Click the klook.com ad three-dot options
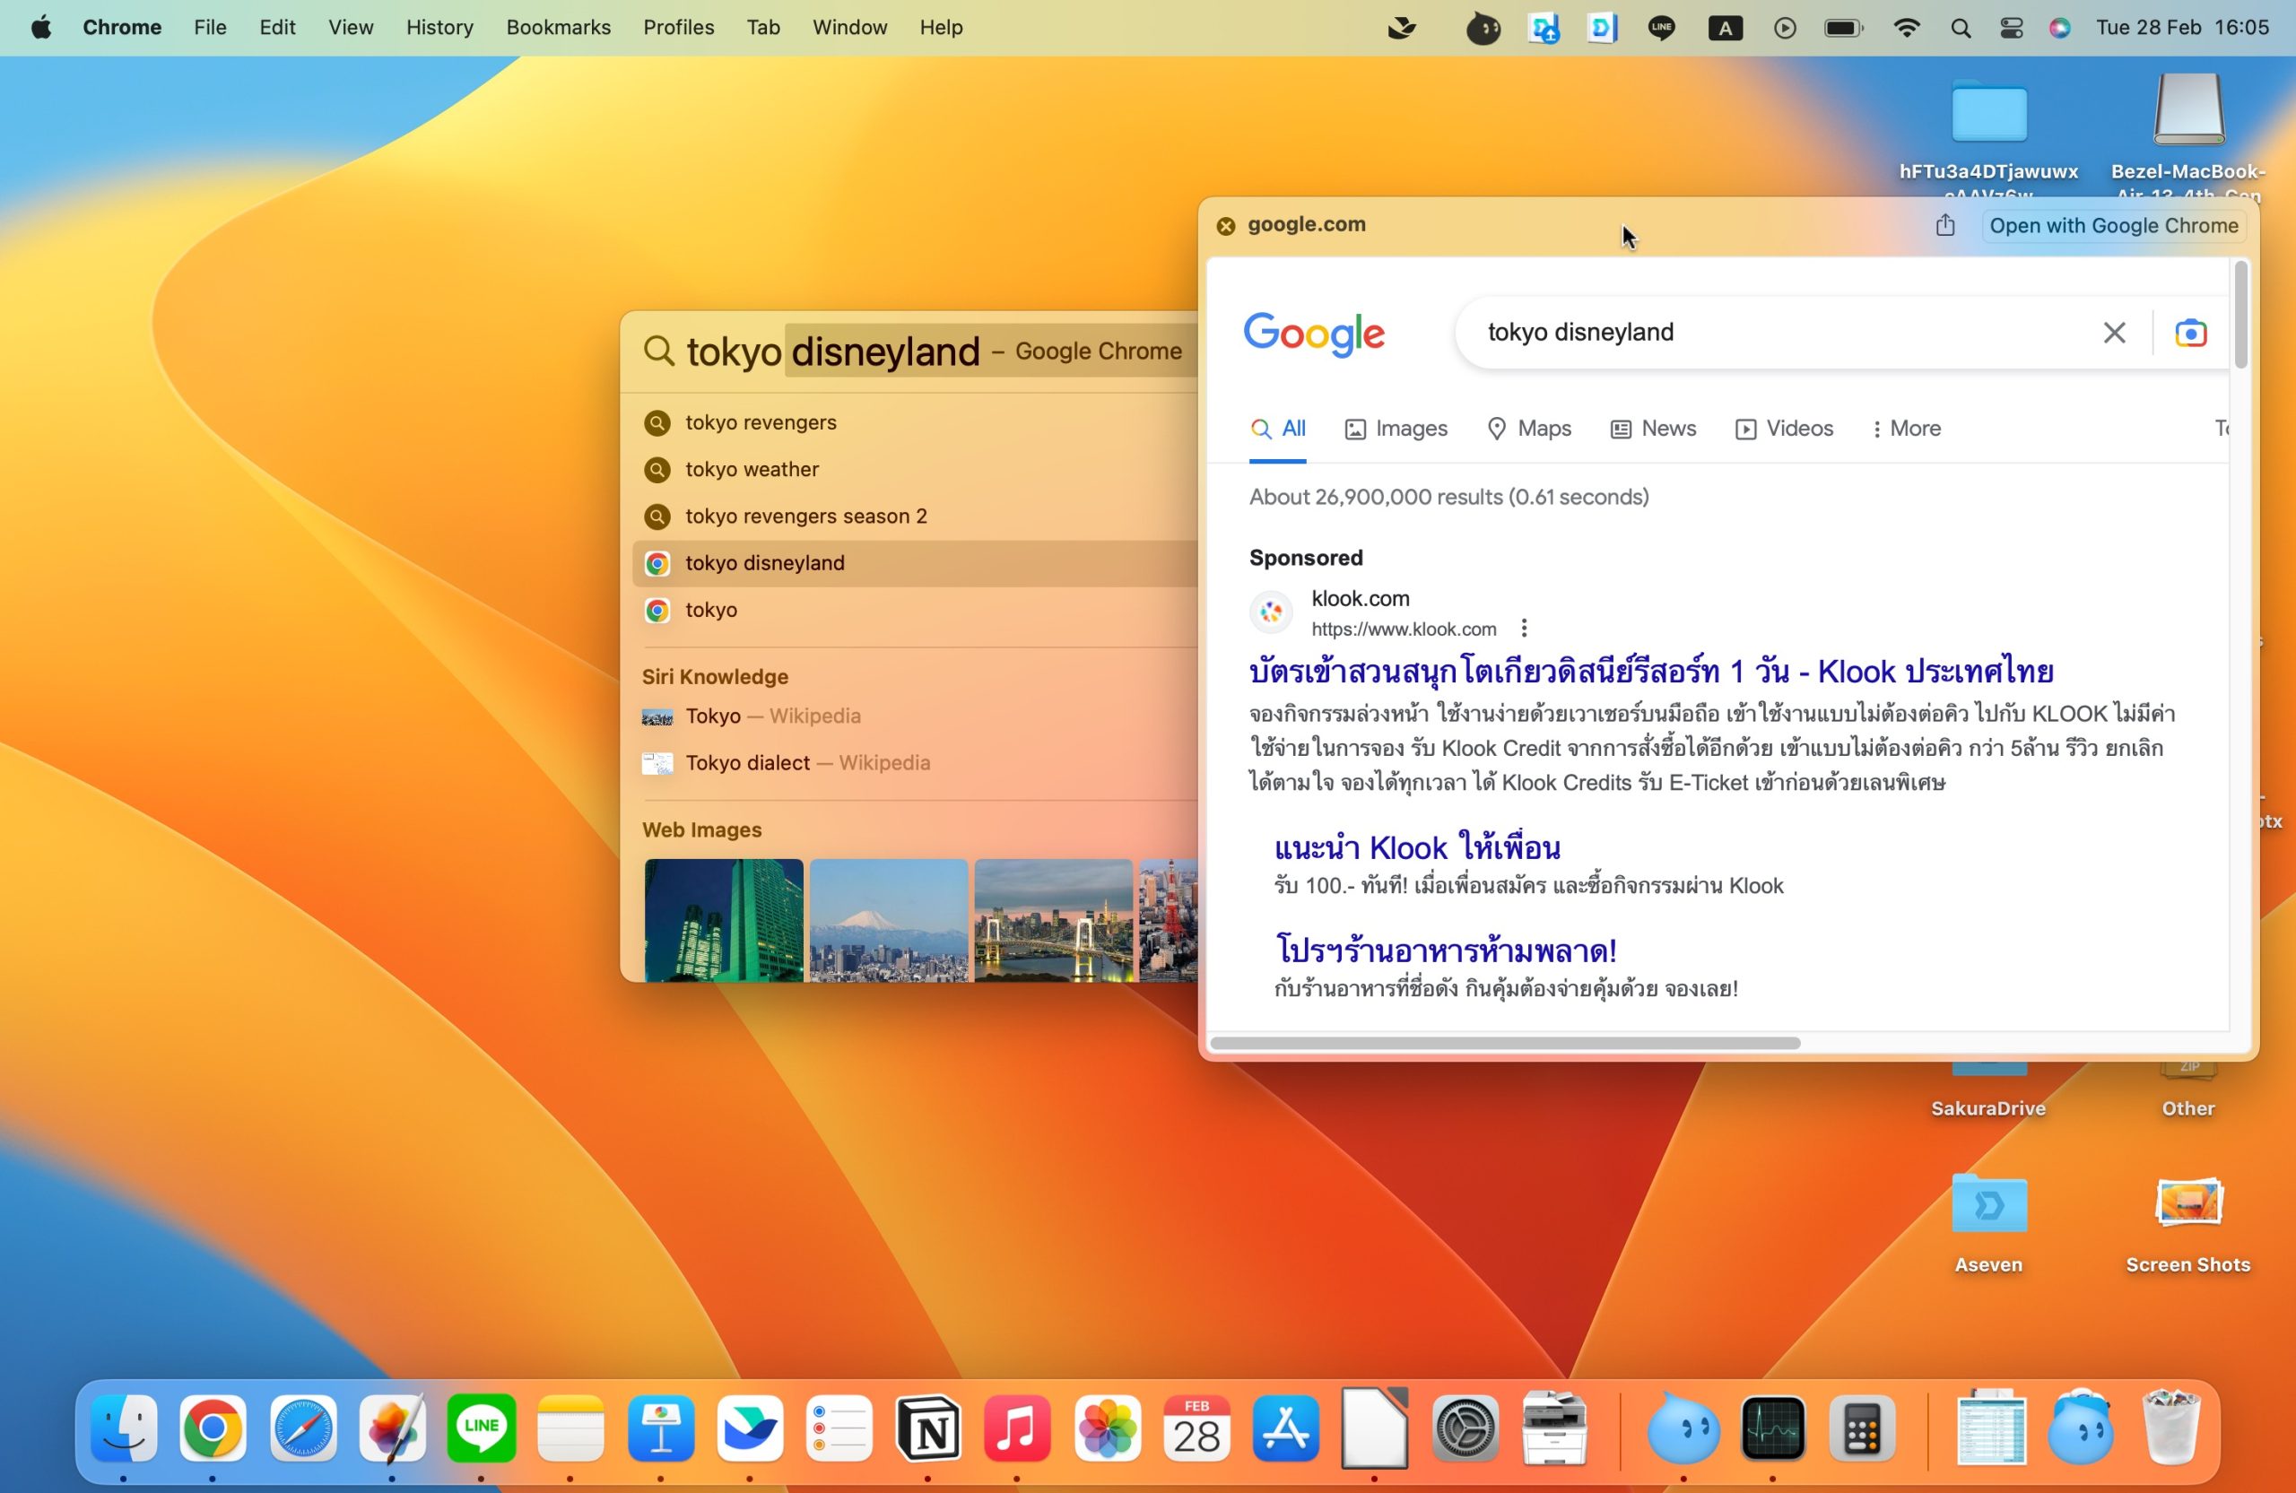2296x1493 pixels. point(1524,629)
